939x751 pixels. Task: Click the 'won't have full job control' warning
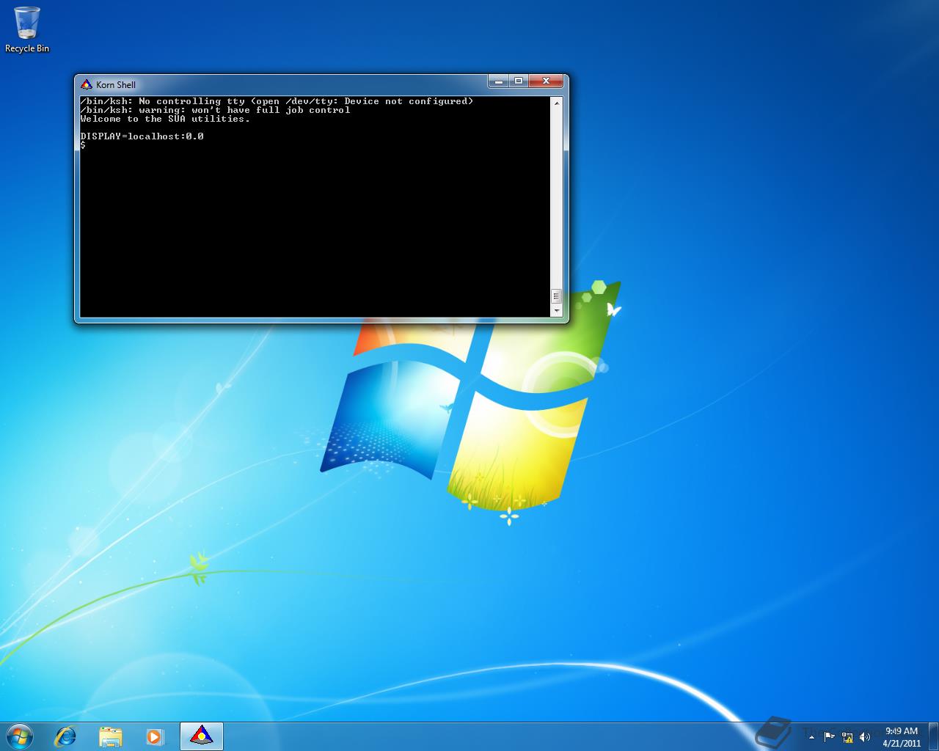pyautogui.click(x=215, y=110)
